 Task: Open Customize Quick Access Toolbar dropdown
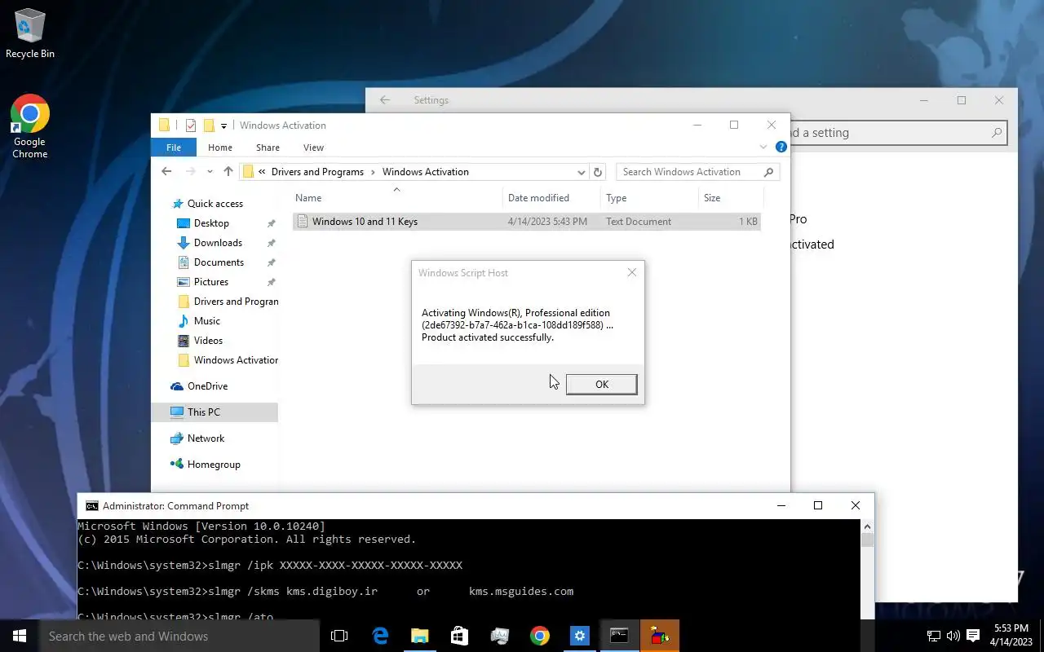[223, 126]
